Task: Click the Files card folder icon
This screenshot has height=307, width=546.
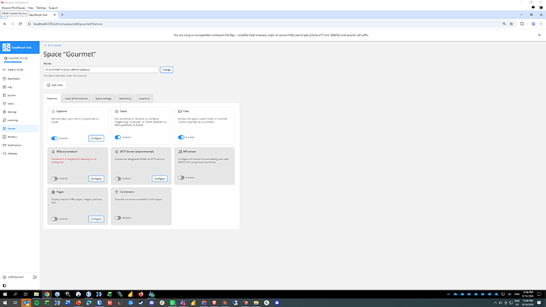Action: 180,112
